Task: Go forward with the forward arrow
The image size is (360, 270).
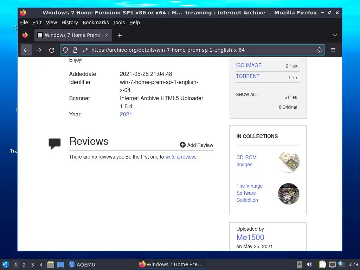Action: coord(39,50)
